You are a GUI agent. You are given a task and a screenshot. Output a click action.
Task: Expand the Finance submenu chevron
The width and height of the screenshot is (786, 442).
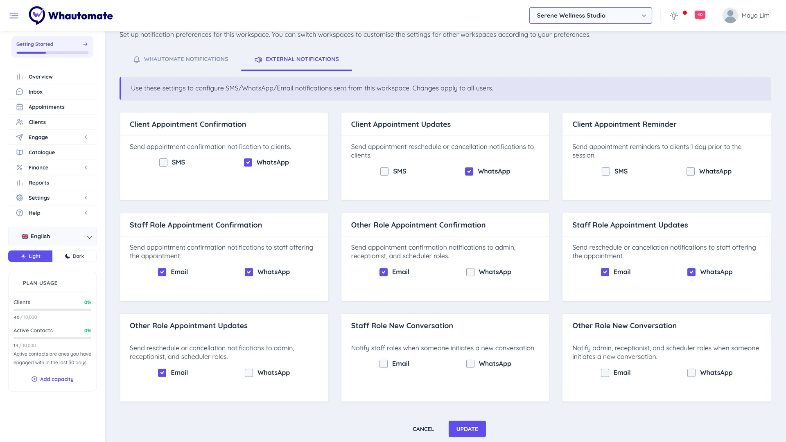pyautogui.click(x=86, y=168)
